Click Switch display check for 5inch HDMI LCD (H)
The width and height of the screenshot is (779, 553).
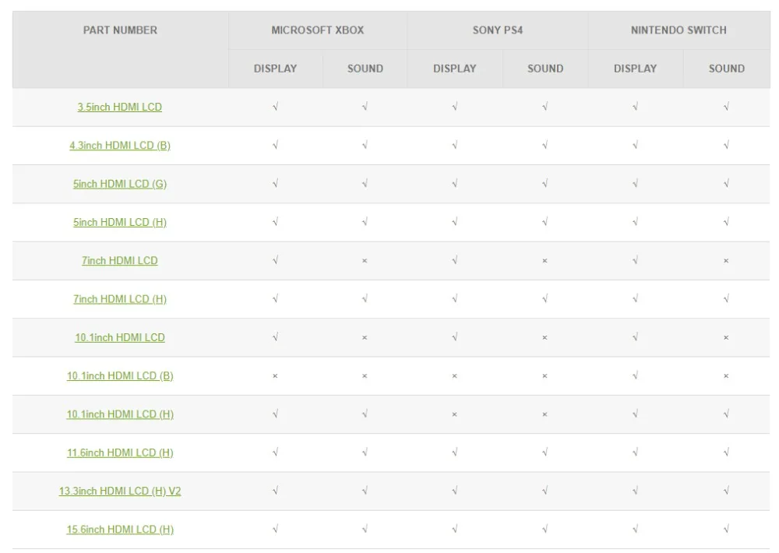[635, 222]
